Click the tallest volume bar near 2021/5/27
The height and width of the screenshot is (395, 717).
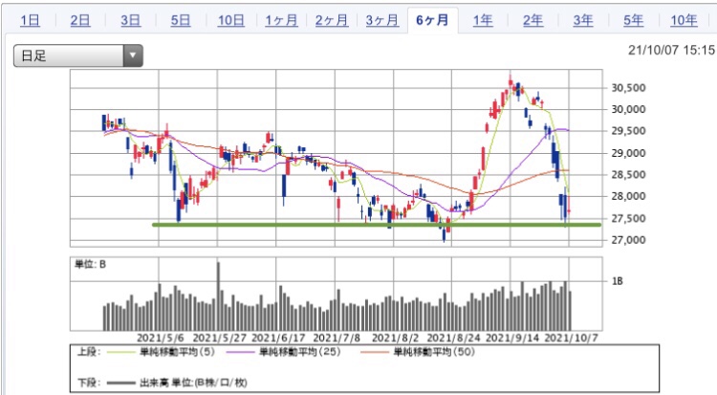[x=219, y=296]
